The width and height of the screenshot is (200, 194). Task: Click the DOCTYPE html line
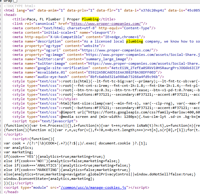19,6
